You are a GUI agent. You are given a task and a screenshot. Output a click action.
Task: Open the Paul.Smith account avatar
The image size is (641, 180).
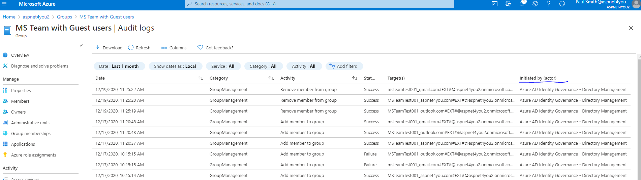[636, 4]
